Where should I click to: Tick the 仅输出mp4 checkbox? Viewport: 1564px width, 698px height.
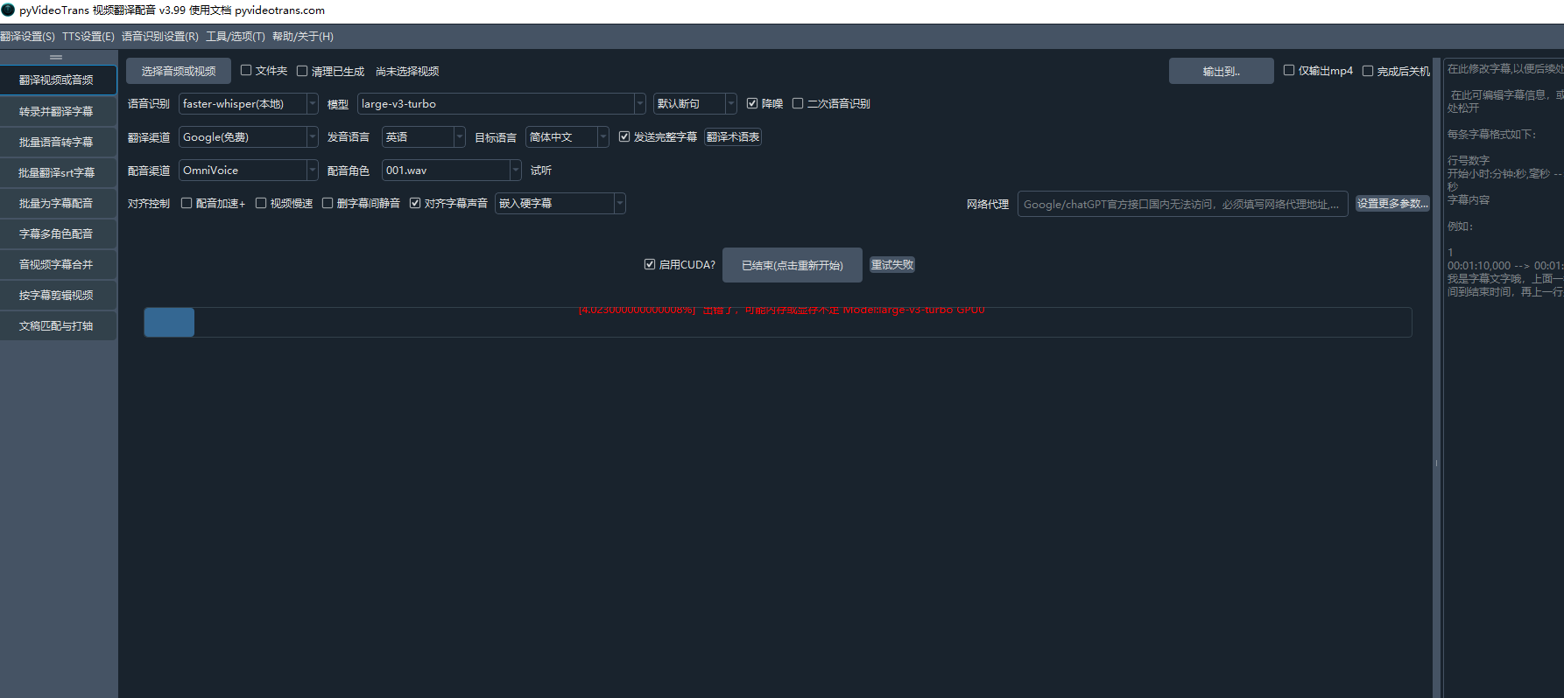click(x=1289, y=71)
